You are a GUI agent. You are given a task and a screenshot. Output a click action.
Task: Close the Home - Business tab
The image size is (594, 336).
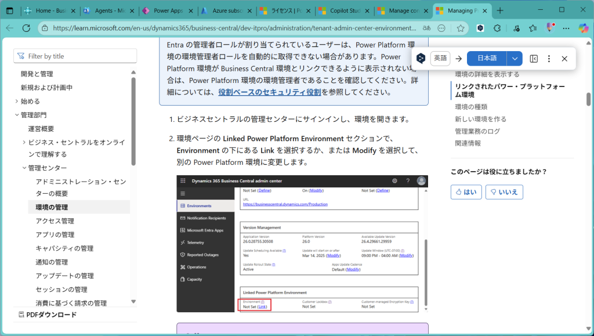click(74, 11)
